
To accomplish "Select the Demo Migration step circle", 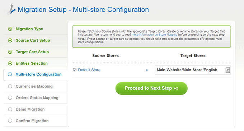I will tap(10, 109).
